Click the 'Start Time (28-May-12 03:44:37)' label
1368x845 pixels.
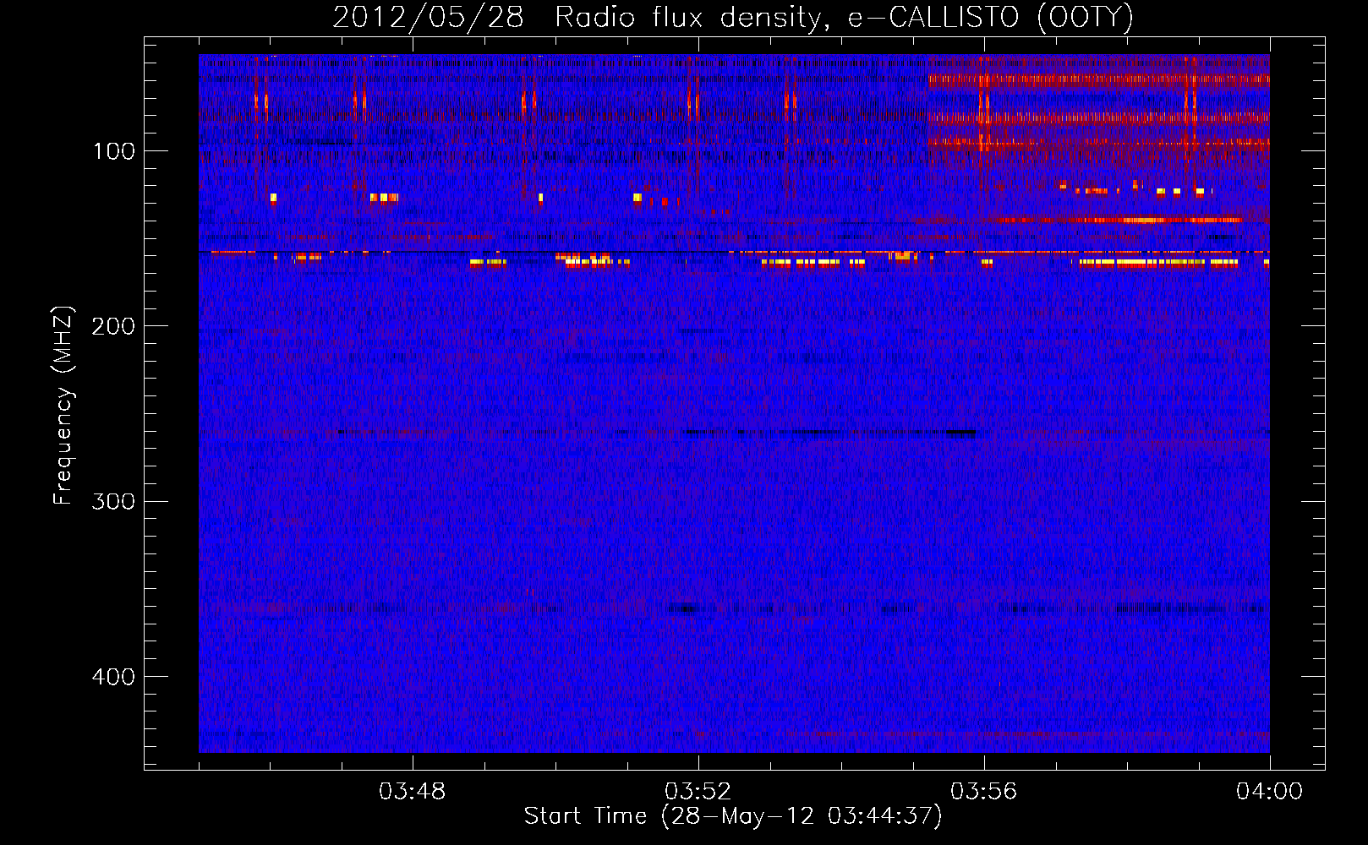pos(733,816)
